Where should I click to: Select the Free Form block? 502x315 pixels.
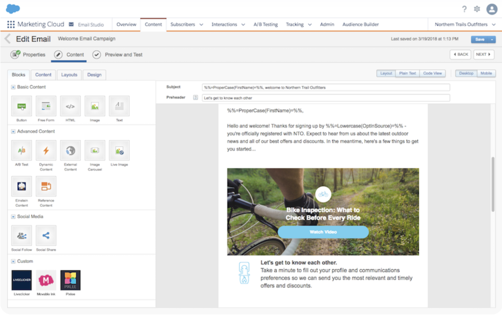46,106
